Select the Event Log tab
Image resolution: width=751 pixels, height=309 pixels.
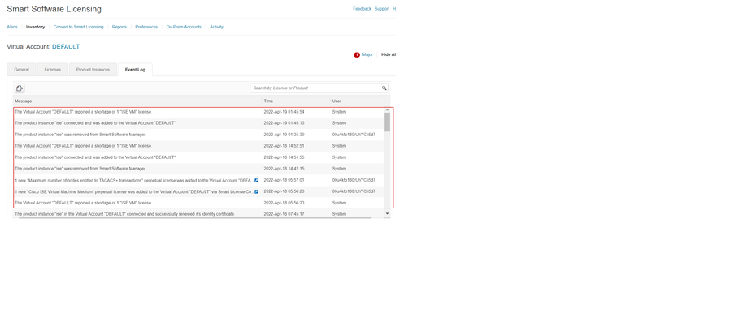point(135,70)
